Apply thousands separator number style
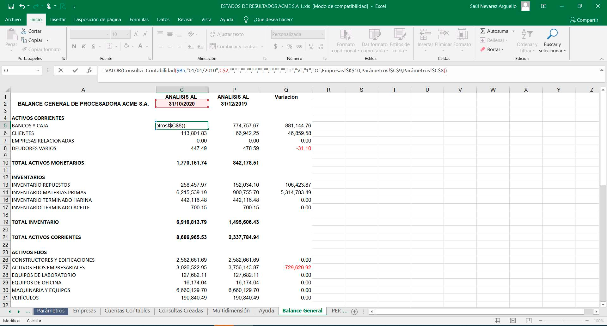 pos(299,47)
